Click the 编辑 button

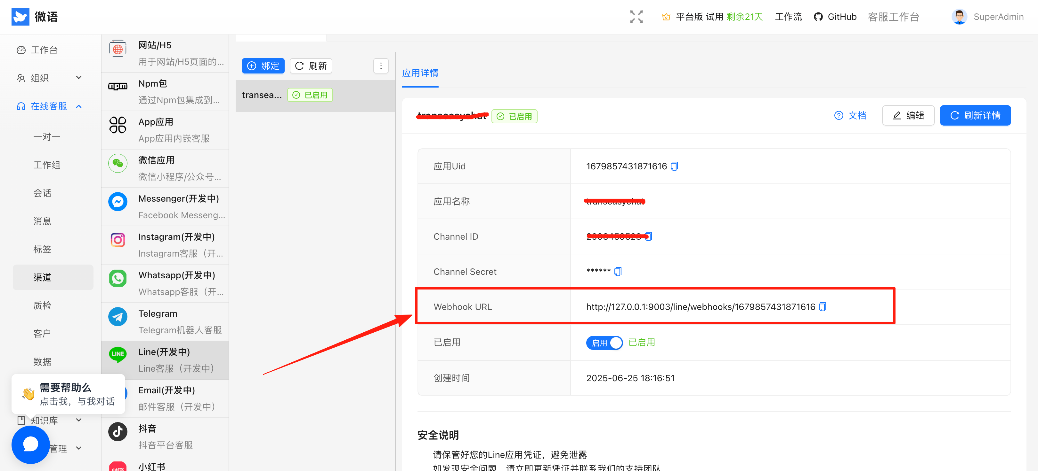(908, 116)
